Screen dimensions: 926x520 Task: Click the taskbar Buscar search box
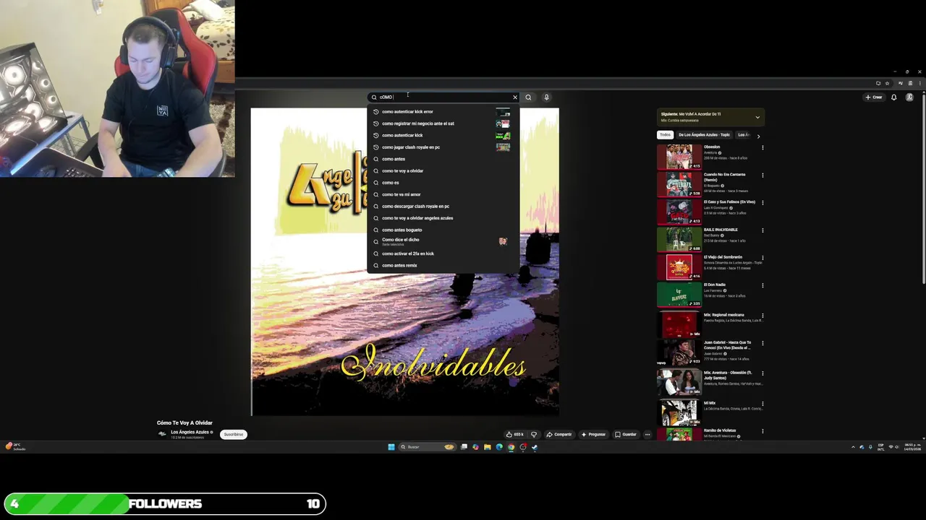pyautogui.click(x=427, y=447)
